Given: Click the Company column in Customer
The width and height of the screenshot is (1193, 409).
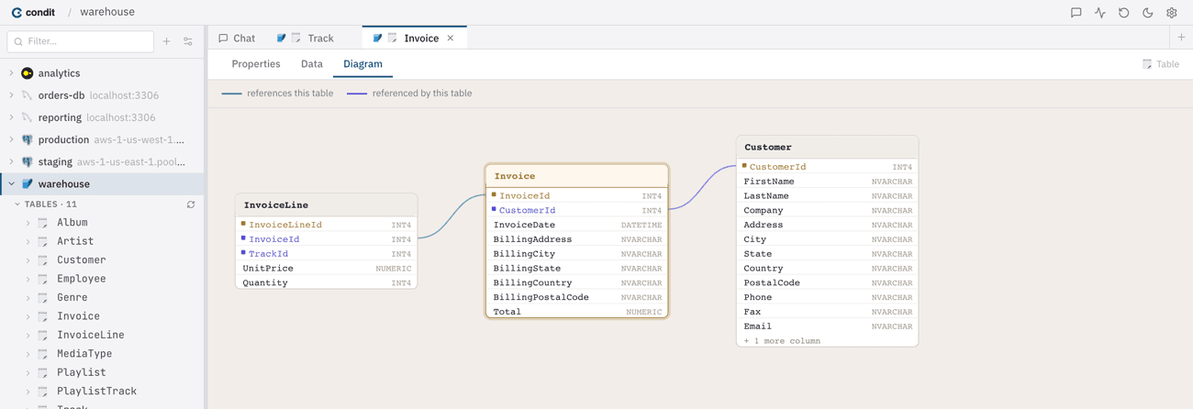Looking at the screenshot, I should 827,210.
